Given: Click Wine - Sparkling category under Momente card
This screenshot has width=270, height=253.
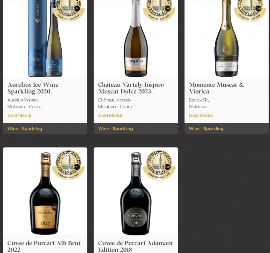Looking at the screenshot, I should point(206,129).
